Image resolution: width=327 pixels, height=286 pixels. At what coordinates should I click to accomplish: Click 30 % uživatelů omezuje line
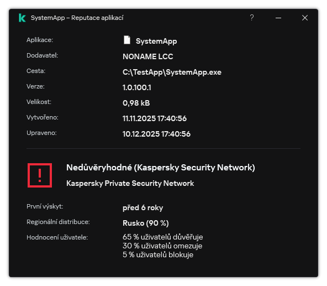[x=162, y=246]
